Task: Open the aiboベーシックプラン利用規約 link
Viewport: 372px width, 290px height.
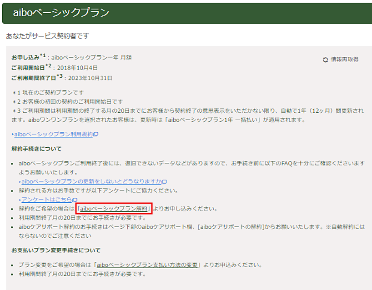Action: point(53,134)
